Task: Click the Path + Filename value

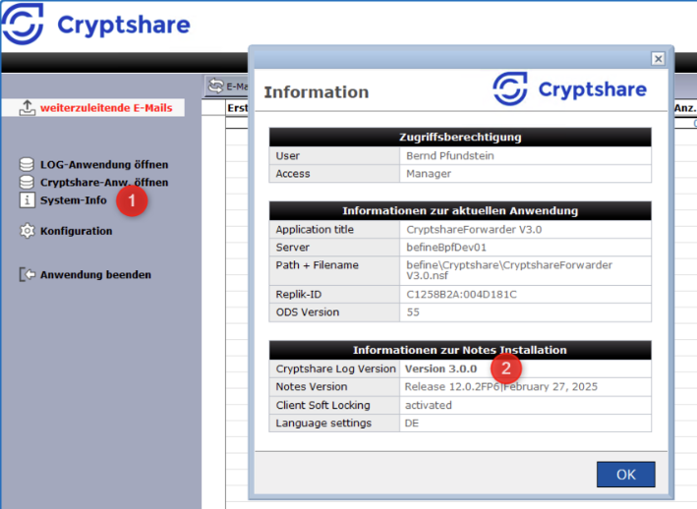Action: tap(509, 270)
